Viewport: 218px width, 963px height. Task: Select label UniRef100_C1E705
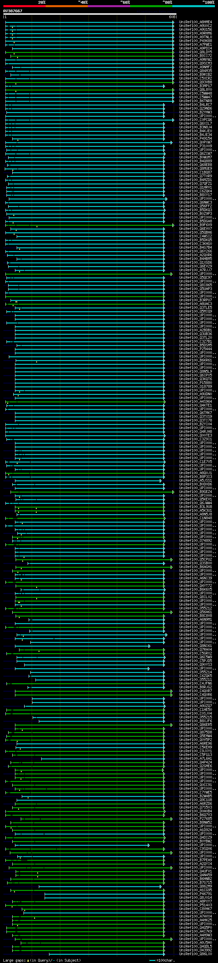point(196,462)
